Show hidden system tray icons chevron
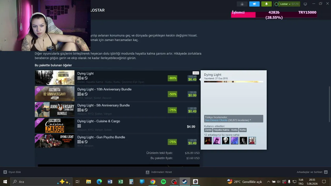331x186 pixels. [x=268, y=182]
